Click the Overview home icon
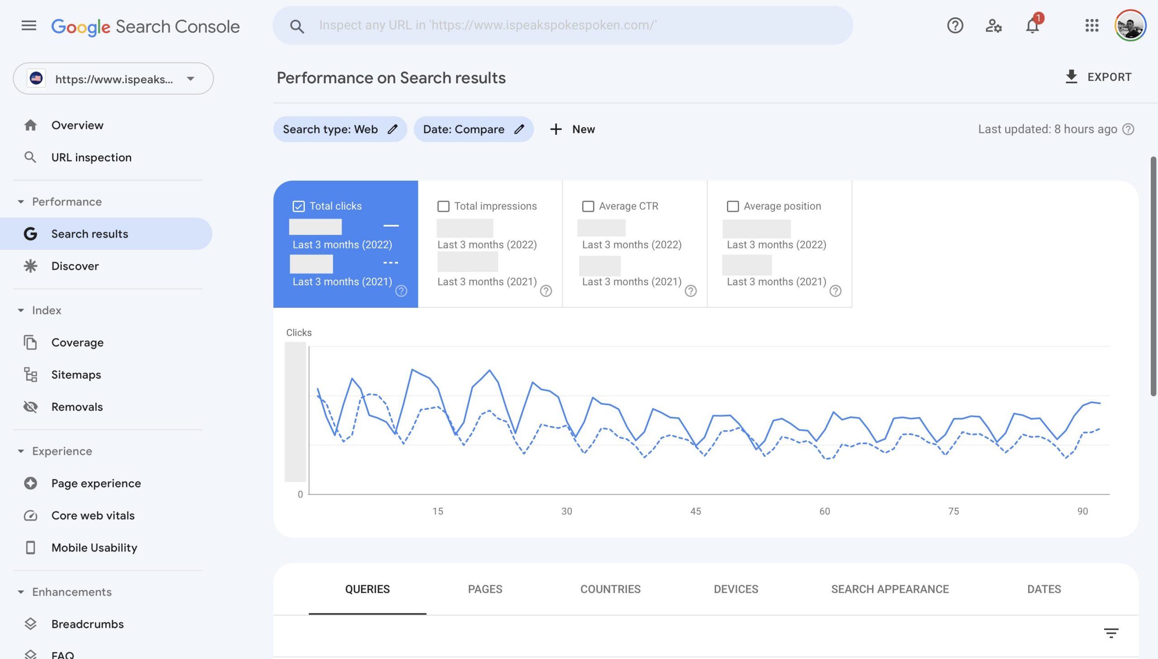This screenshot has height=659, width=1158. coord(30,125)
